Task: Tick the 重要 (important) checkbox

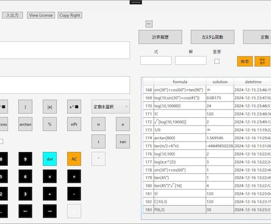Action: coord(217,61)
